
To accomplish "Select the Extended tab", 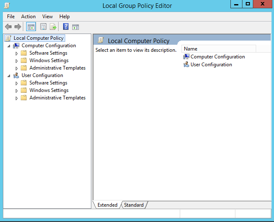I will [x=108, y=205].
